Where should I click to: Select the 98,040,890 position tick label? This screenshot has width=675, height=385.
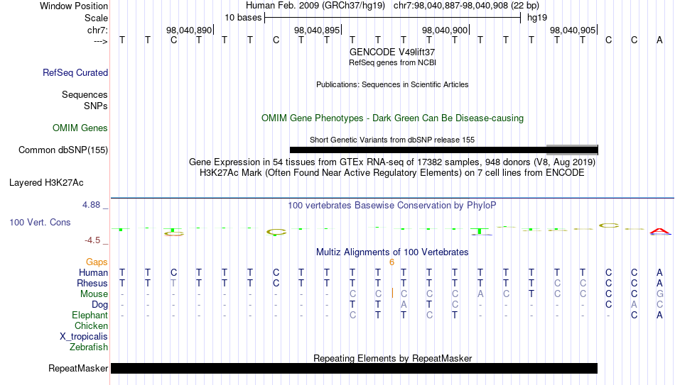click(189, 30)
